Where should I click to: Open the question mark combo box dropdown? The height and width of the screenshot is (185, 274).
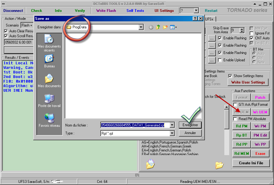point(196,10)
